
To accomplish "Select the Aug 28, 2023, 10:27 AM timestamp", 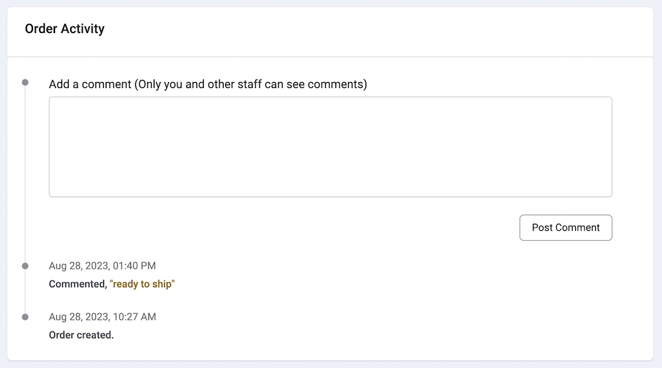I will (x=102, y=317).
